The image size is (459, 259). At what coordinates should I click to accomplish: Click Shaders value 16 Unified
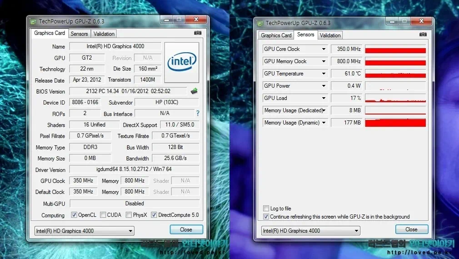94,125
